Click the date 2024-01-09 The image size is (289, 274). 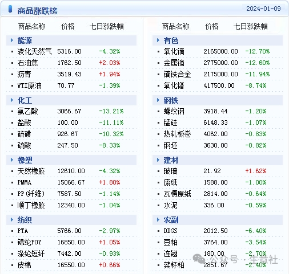263,9
